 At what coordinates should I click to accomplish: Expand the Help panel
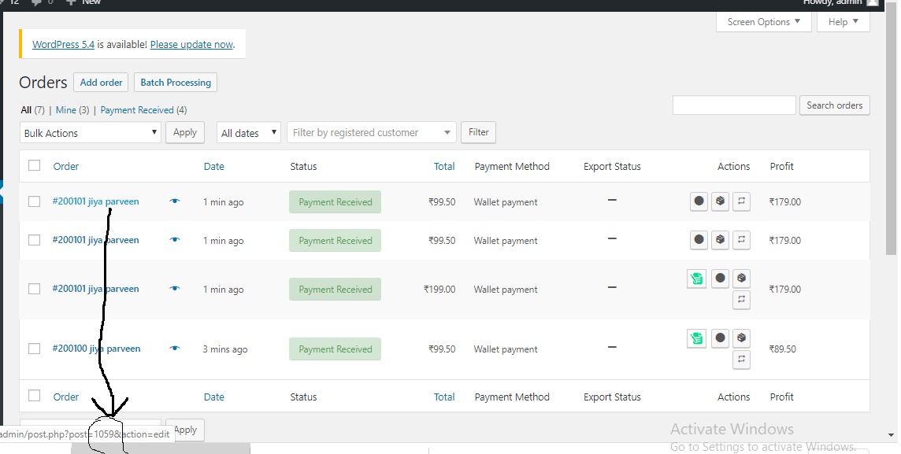[843, 22]
